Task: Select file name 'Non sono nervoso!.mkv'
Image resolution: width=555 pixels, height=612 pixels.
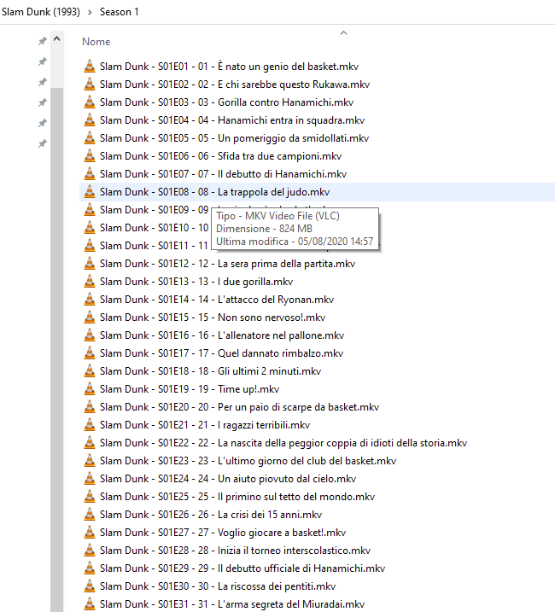Action: 272,318
